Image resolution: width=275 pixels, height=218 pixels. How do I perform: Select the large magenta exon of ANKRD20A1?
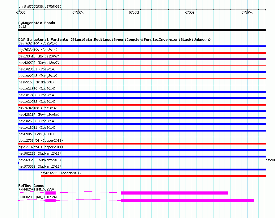click(175, 193)
